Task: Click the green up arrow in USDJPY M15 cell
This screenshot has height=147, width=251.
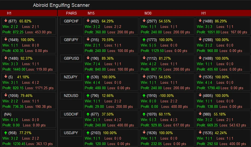Action: point(88,133)
